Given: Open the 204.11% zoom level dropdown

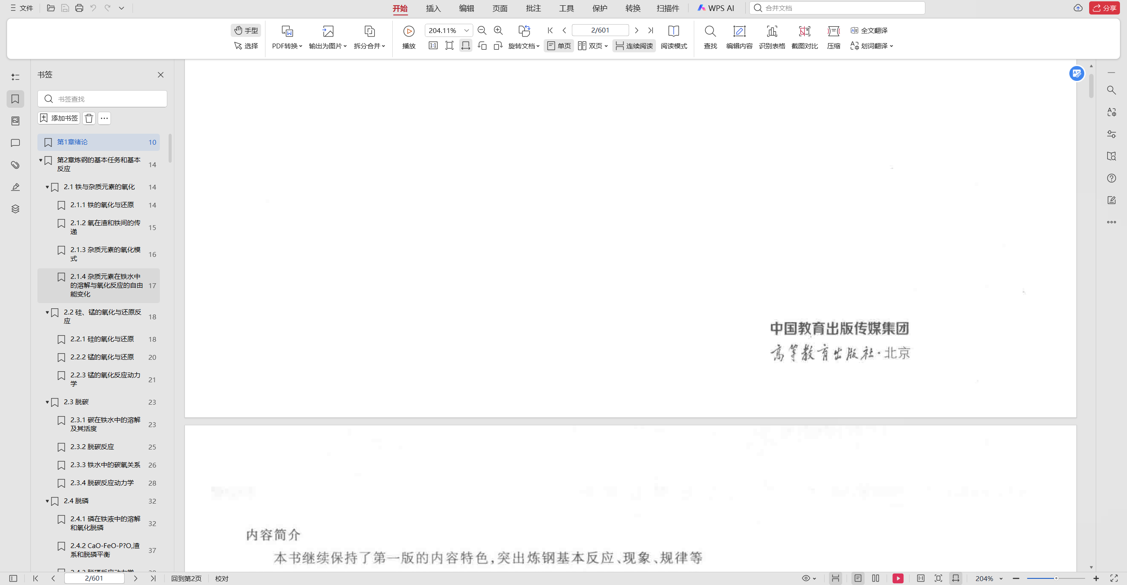Looking at the screenshot, I should [467, 30].
